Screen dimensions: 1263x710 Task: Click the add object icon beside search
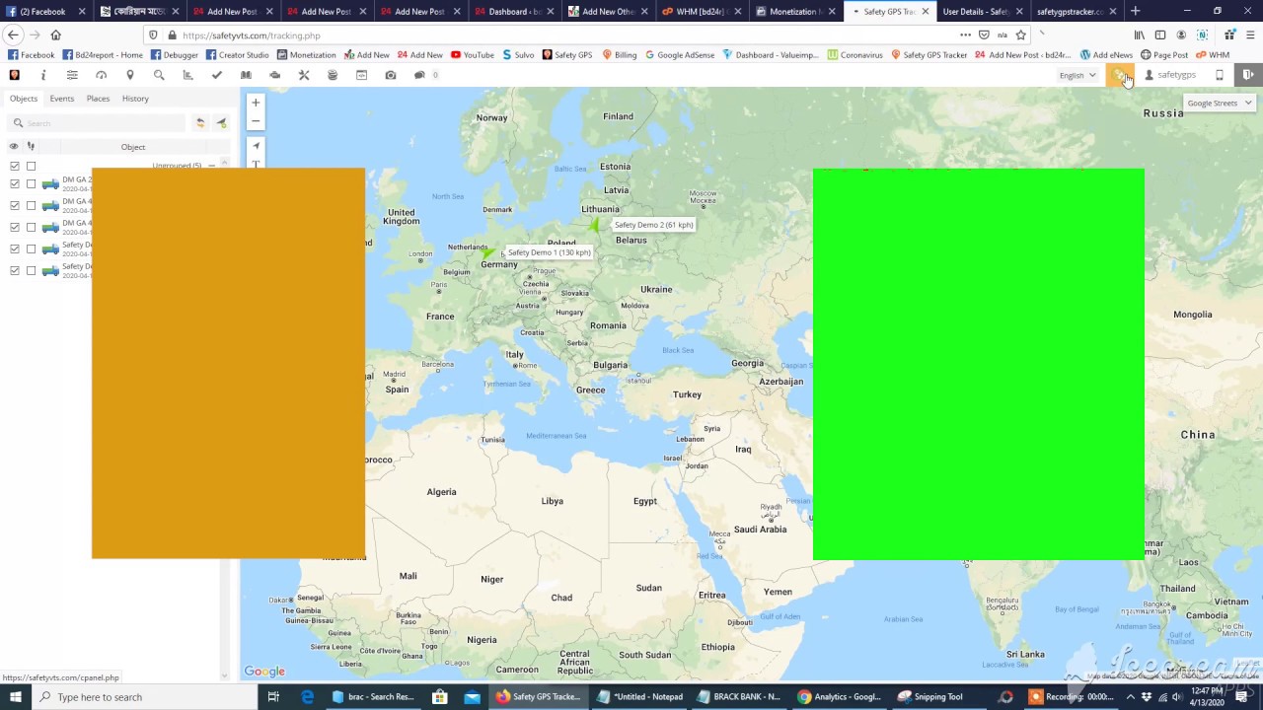221,123
